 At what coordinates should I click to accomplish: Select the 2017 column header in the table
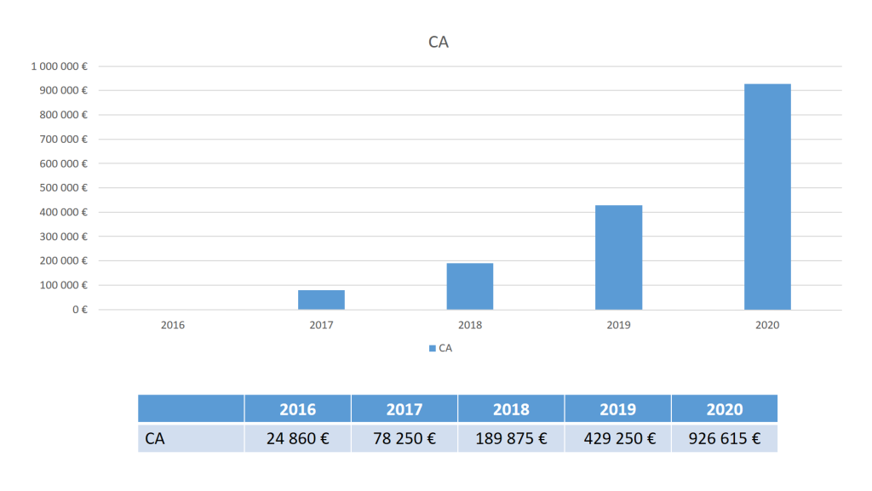tap(404, 408)
